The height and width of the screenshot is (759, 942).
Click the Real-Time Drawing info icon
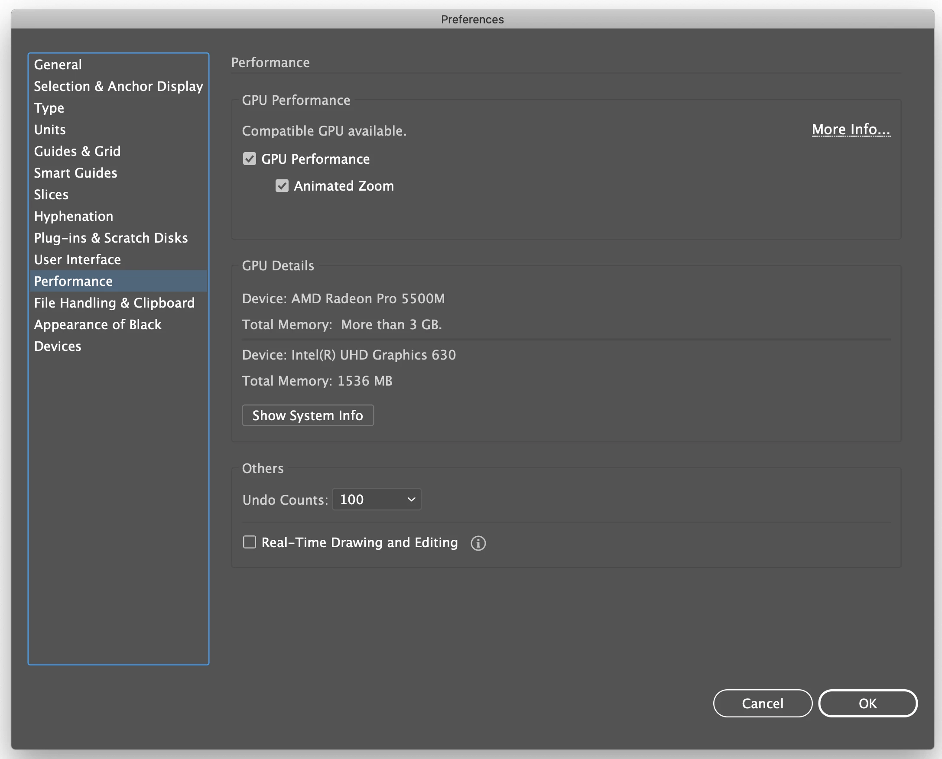tap(478, 543)
